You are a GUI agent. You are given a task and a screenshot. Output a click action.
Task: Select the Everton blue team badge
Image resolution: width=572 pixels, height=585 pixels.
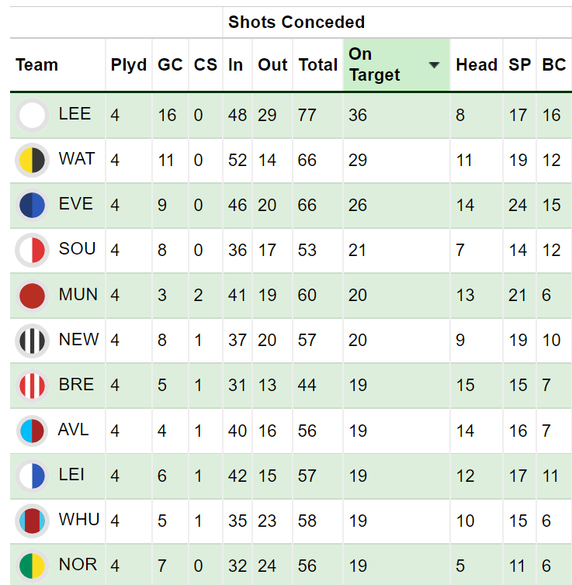coord(32,205)
